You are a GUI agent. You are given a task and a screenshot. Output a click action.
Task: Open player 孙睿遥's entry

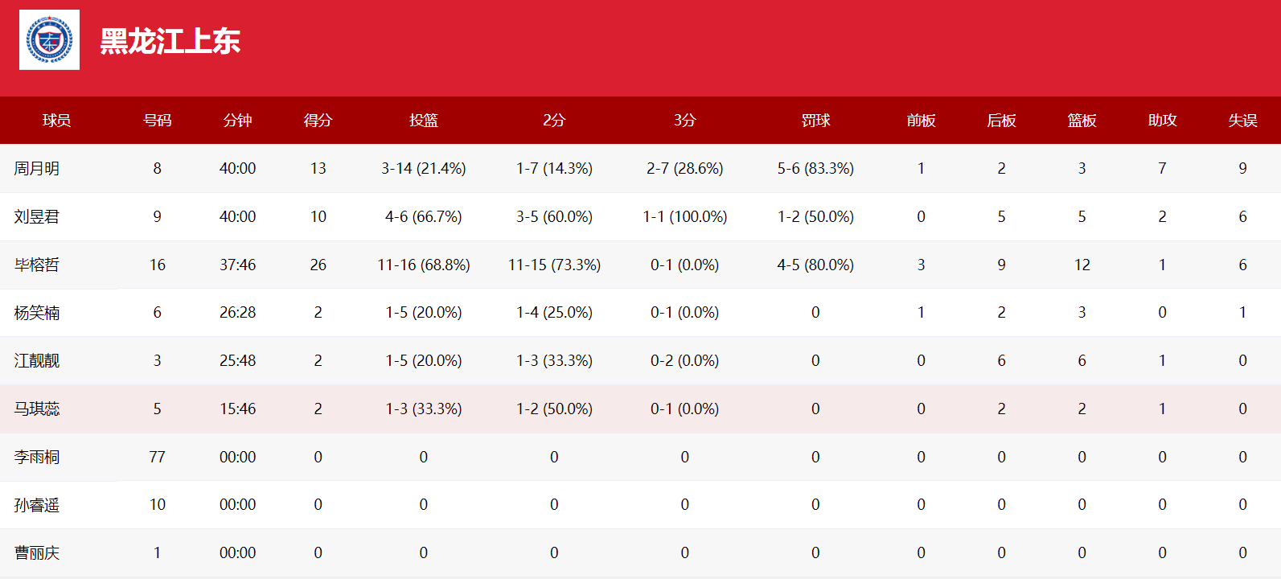point(37,505)
